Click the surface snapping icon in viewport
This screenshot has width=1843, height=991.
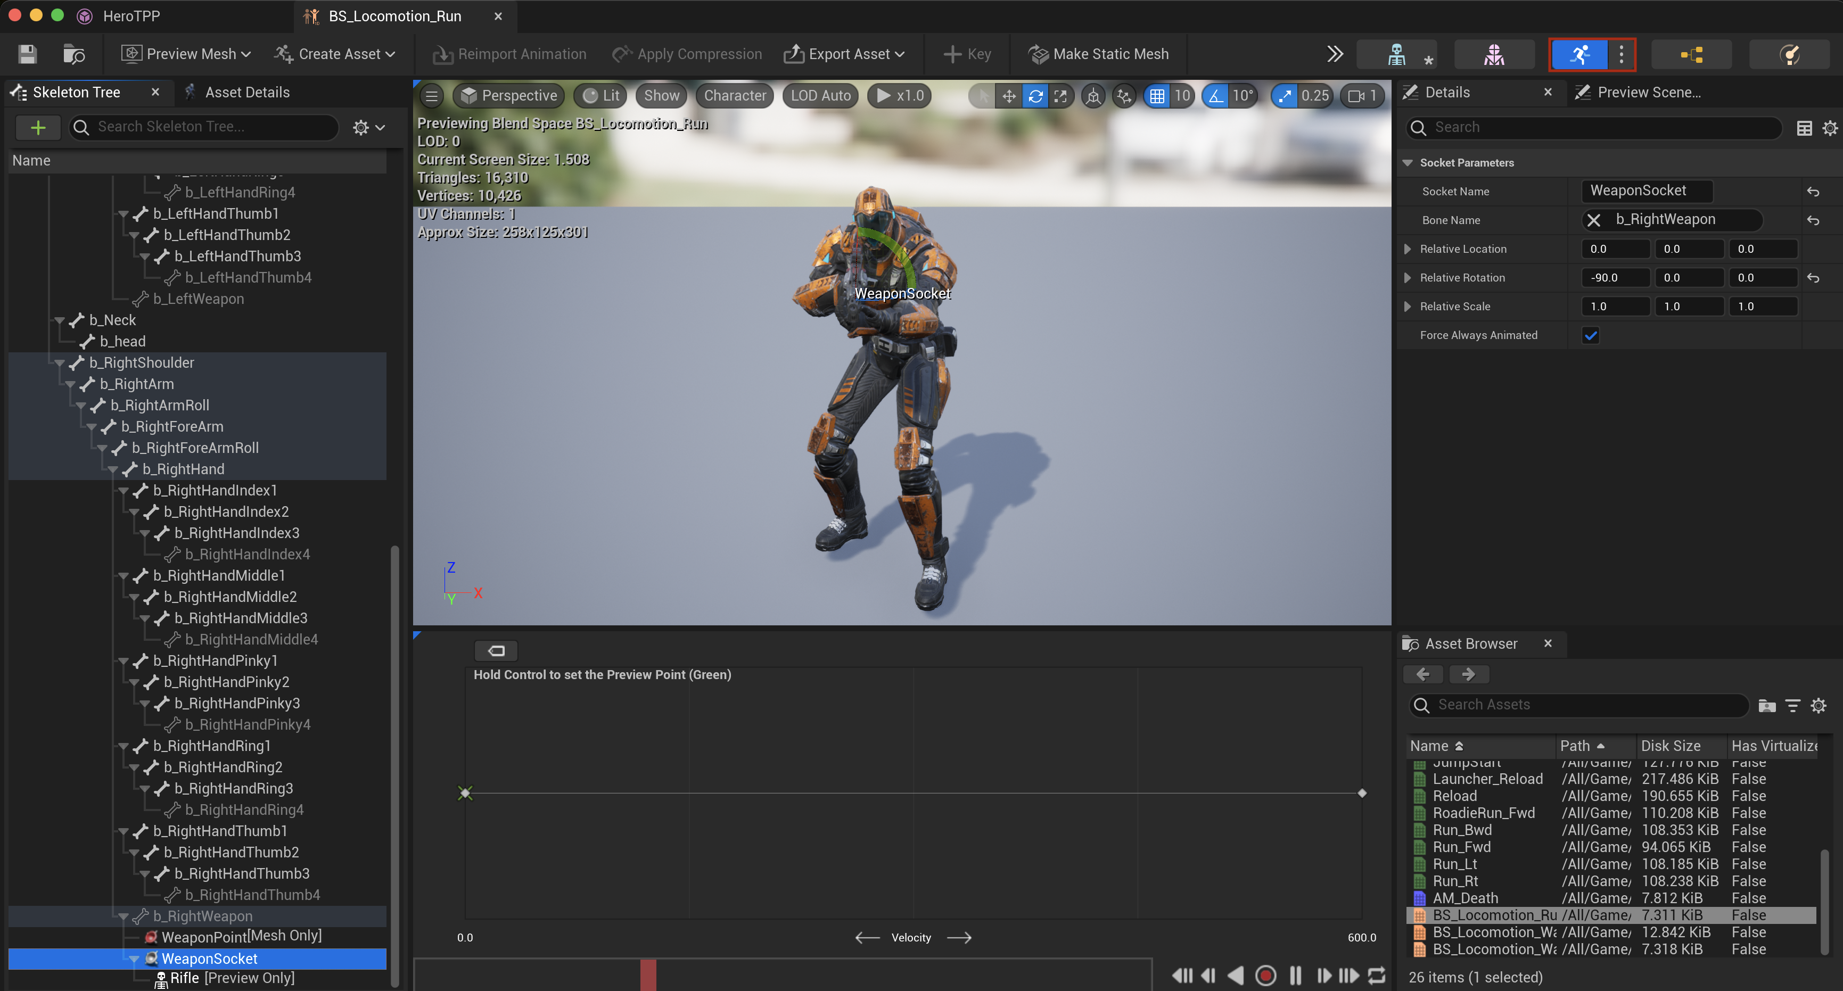coord(1125,96)
